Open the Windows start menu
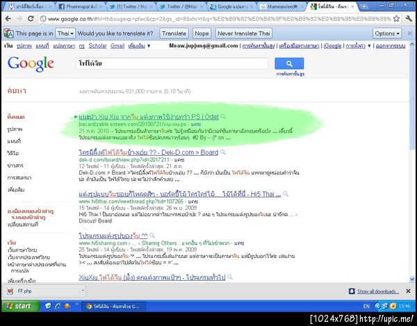This screenshot has height=326, width=417. pyautogui.click(x=20, y=307)
